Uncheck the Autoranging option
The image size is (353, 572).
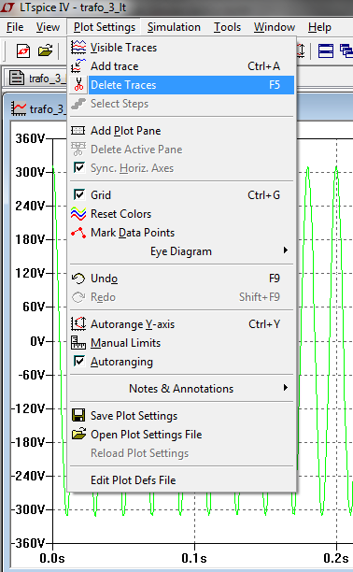coord(79,362)
